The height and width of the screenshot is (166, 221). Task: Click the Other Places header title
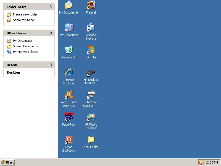pyautogui.click(x=17, y=33)
